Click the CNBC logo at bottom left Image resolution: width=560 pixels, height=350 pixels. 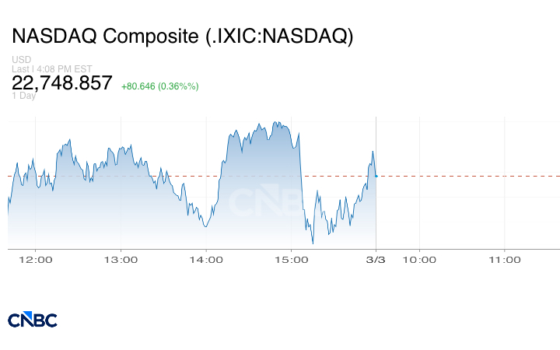[32, 320]
